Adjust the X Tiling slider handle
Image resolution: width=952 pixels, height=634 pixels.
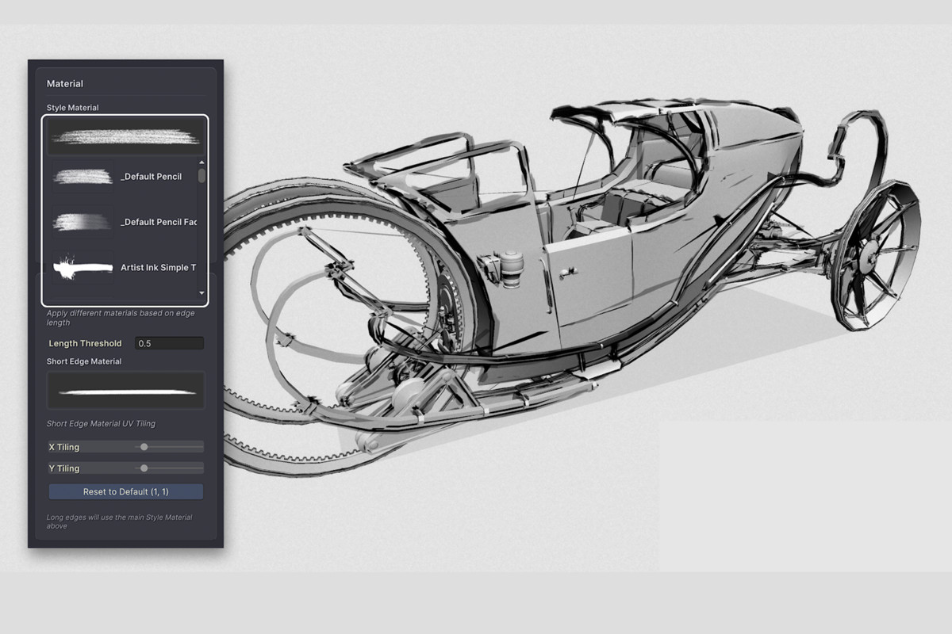pos(143,446)
